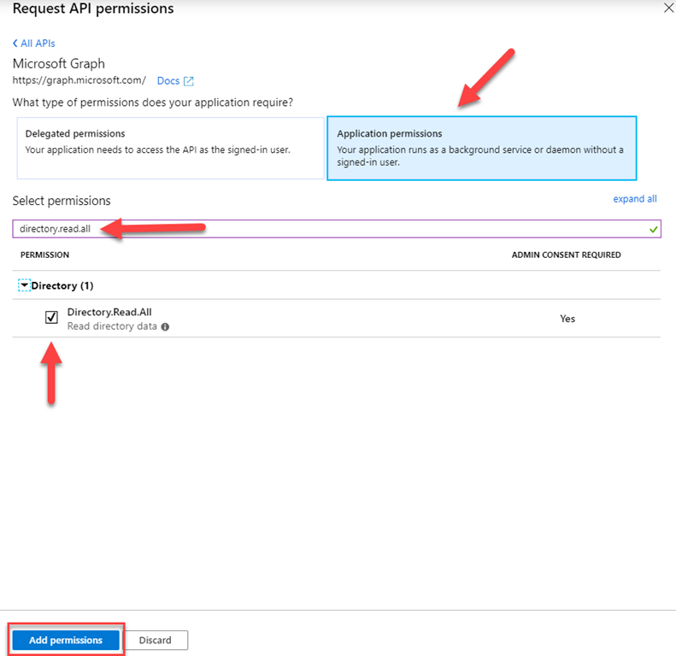The width and height of the screenshot is (676, 656).
Task: Click the ADMIN CONSENT REQUIRED column header
Action: click(566, 255)
